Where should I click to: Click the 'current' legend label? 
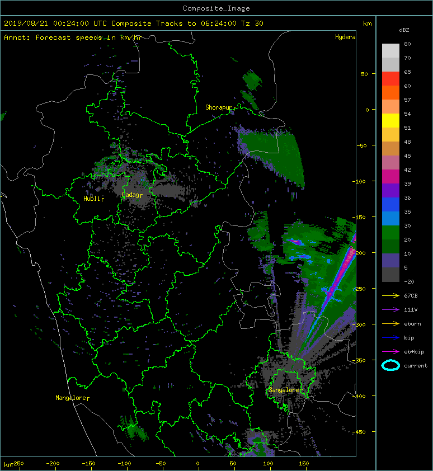pos(416,366)
